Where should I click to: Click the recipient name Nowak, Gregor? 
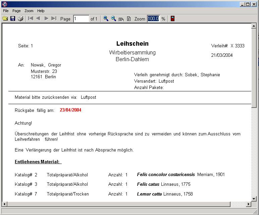click(46, 65)
